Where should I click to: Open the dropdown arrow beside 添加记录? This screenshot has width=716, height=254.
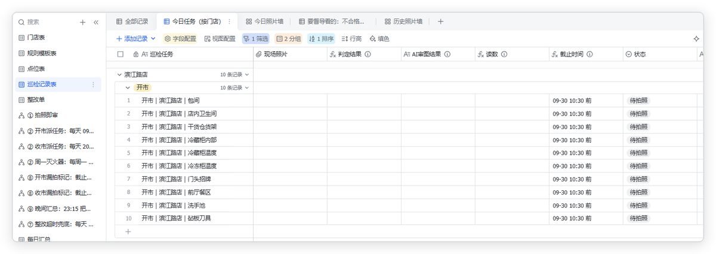[x=153, y=39]
